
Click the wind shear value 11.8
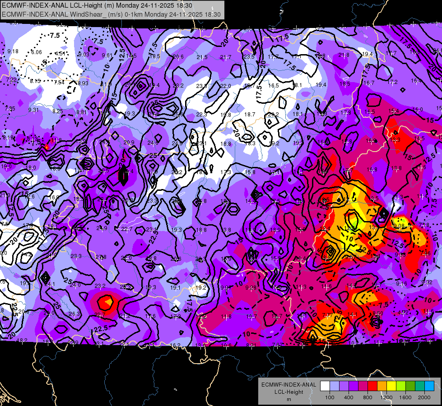[x=226, y=317]
